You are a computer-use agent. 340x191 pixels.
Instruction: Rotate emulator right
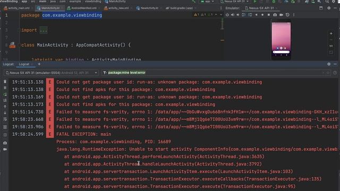pyautogui.click(x=250, y=15)
